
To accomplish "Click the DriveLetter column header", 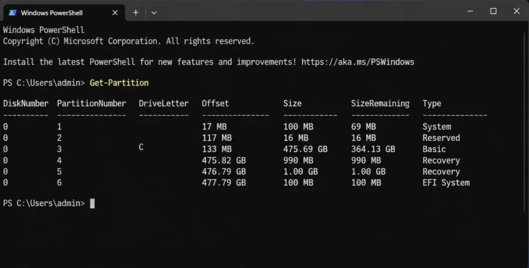I will pyautogui.click(x=164, y=103).
